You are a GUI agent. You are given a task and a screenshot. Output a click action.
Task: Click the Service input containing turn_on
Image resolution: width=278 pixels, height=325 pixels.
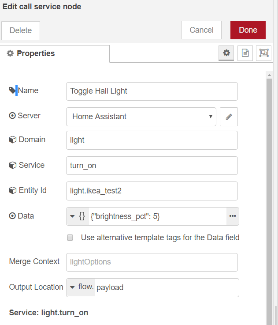coord(152,166)
